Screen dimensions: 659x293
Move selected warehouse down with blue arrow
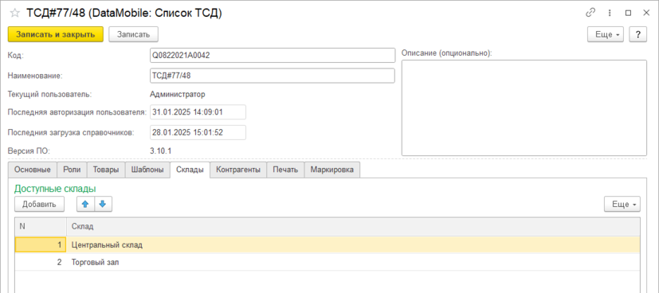pyautogui.click(x=104, y=205)
